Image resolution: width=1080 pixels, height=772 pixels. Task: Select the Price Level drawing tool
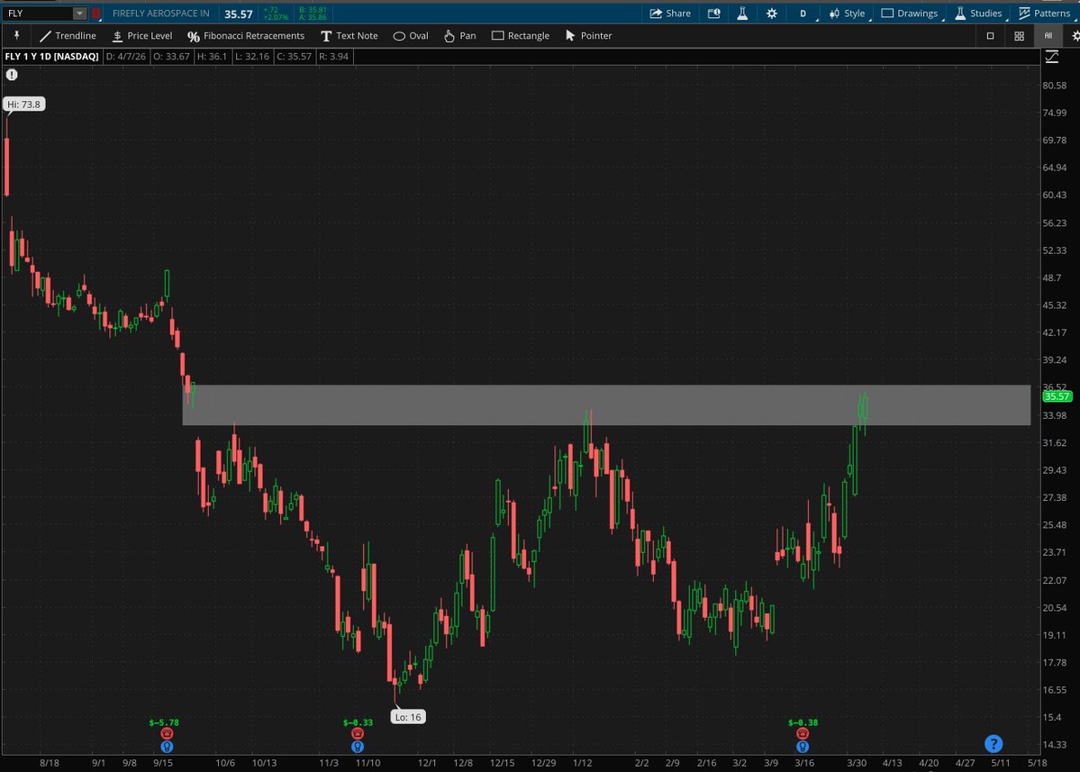[142, 35]
